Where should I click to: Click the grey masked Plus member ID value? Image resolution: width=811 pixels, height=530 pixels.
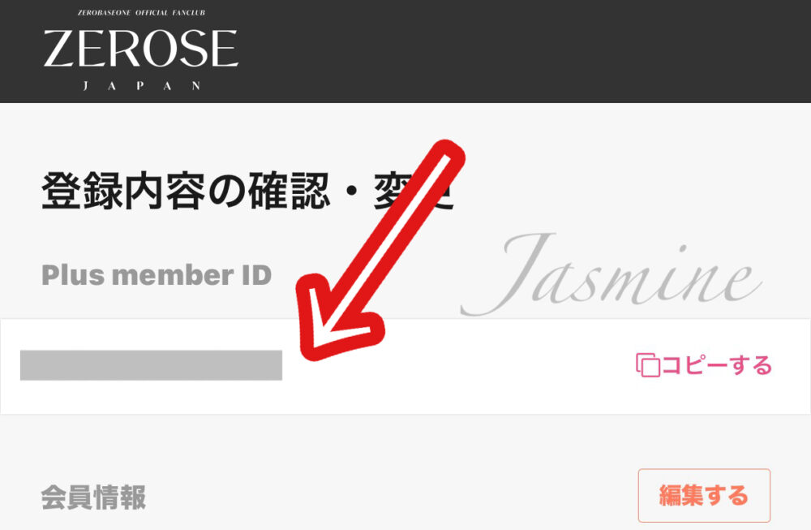(x=151, y=365)
